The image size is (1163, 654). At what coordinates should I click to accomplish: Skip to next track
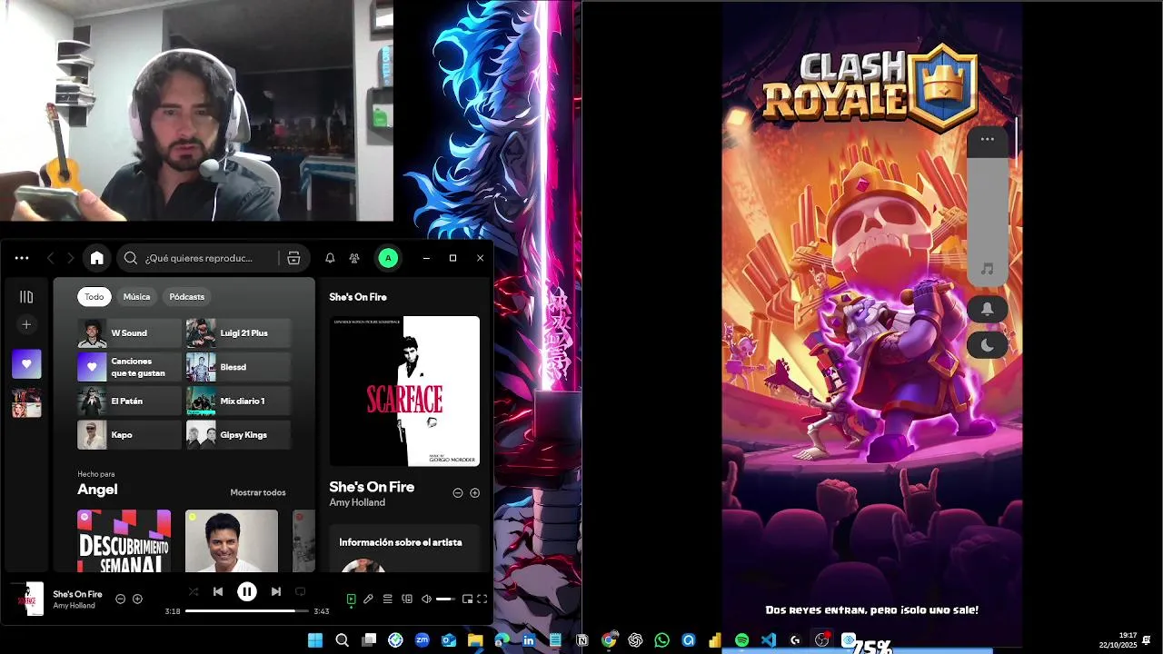[x=276, y=591]
